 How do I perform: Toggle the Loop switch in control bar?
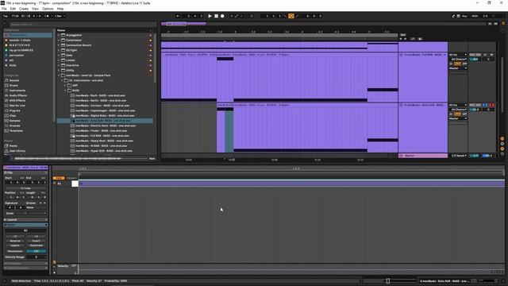(x=291, y=16)
